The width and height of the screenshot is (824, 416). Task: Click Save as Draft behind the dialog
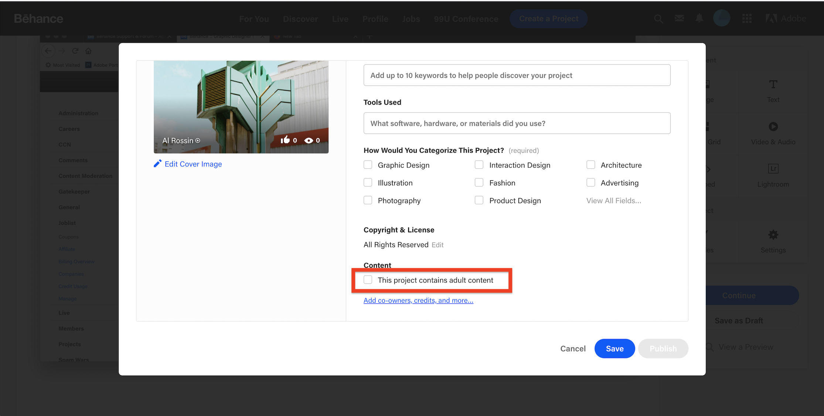click(739, 320)
